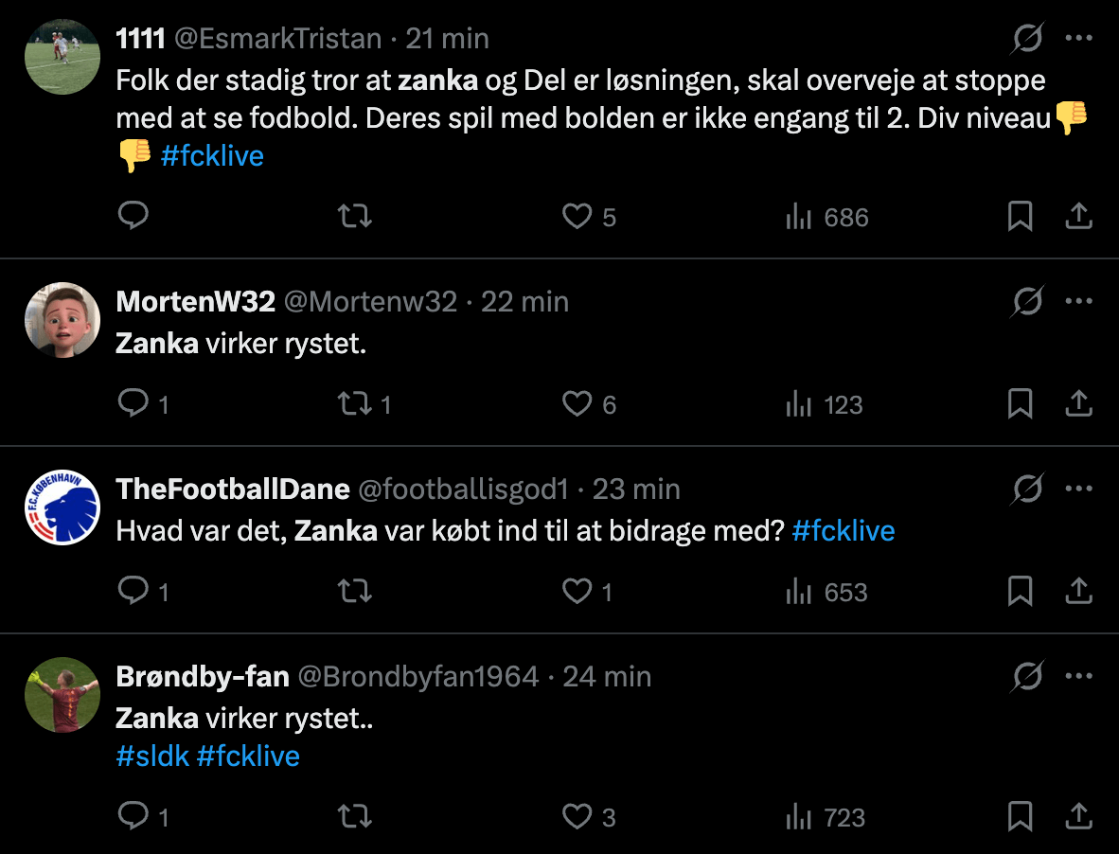Reply to EsmarkTristan's tweet
Screen dimensions: 1119x854
(133, 217)
